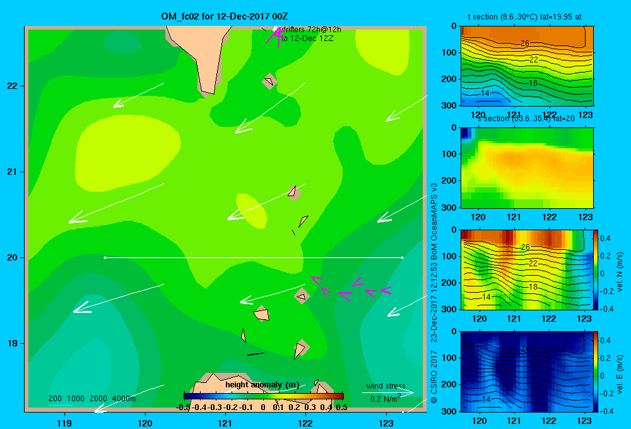
Task: Open the vel. N section plot
Action: 527,269
